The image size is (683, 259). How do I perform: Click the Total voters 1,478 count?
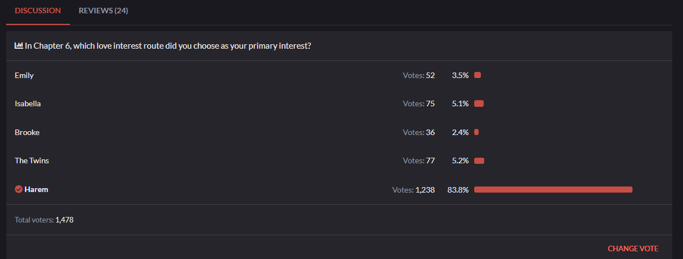64,220
